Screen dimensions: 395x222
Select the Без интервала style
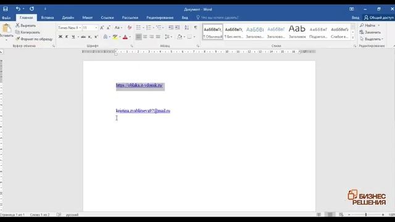234,31
